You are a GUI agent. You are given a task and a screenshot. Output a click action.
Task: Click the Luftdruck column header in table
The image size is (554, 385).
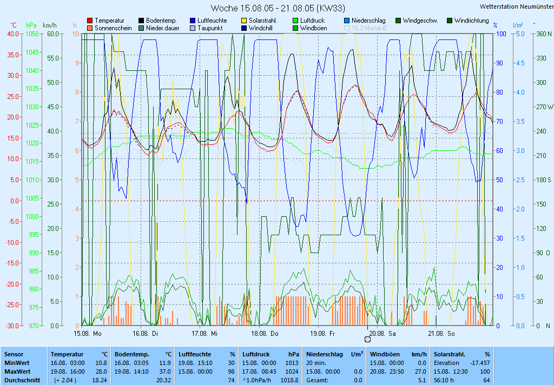(x=256, y=354)
